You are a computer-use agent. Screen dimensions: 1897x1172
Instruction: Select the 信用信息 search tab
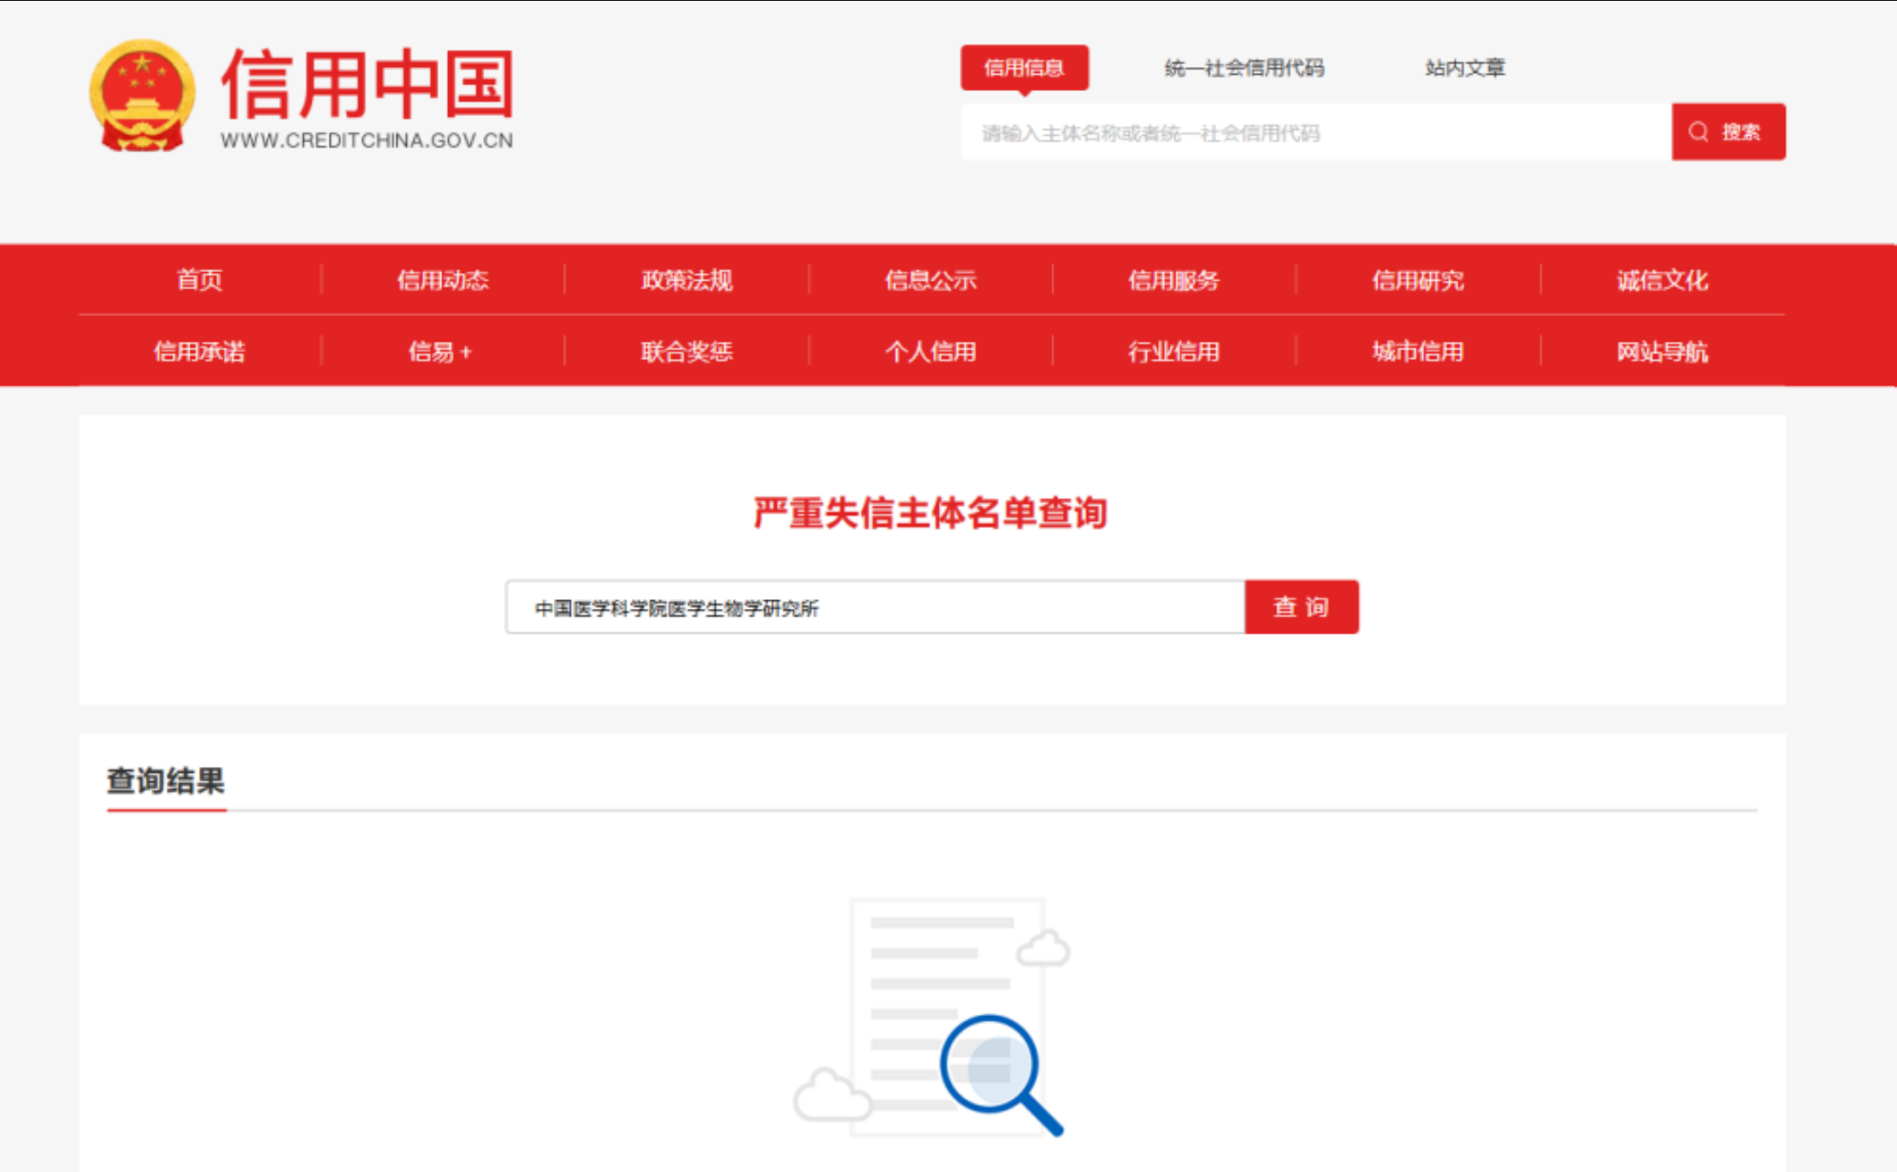1024,68
